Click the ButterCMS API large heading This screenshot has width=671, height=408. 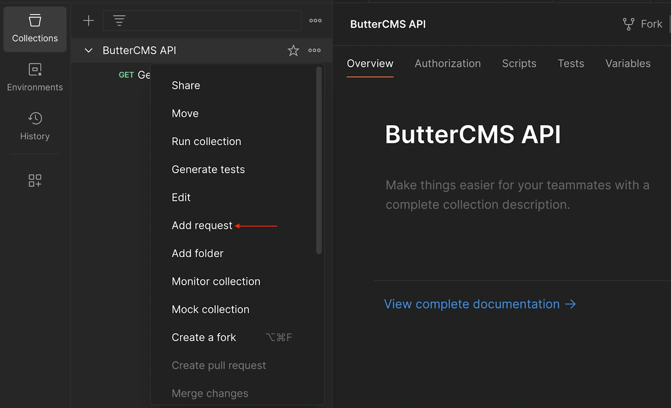coord(473,134)
